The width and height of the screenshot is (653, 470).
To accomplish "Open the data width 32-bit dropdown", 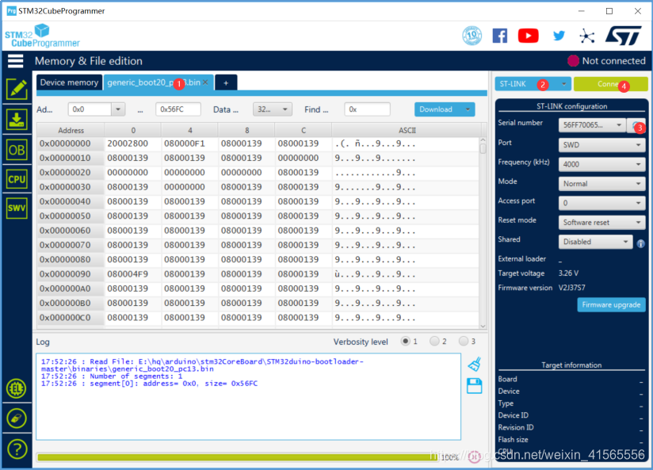I will pos(272,109).
